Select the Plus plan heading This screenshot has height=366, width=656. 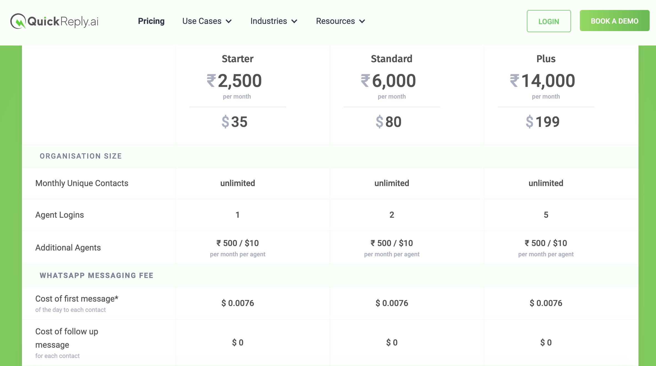546,59
